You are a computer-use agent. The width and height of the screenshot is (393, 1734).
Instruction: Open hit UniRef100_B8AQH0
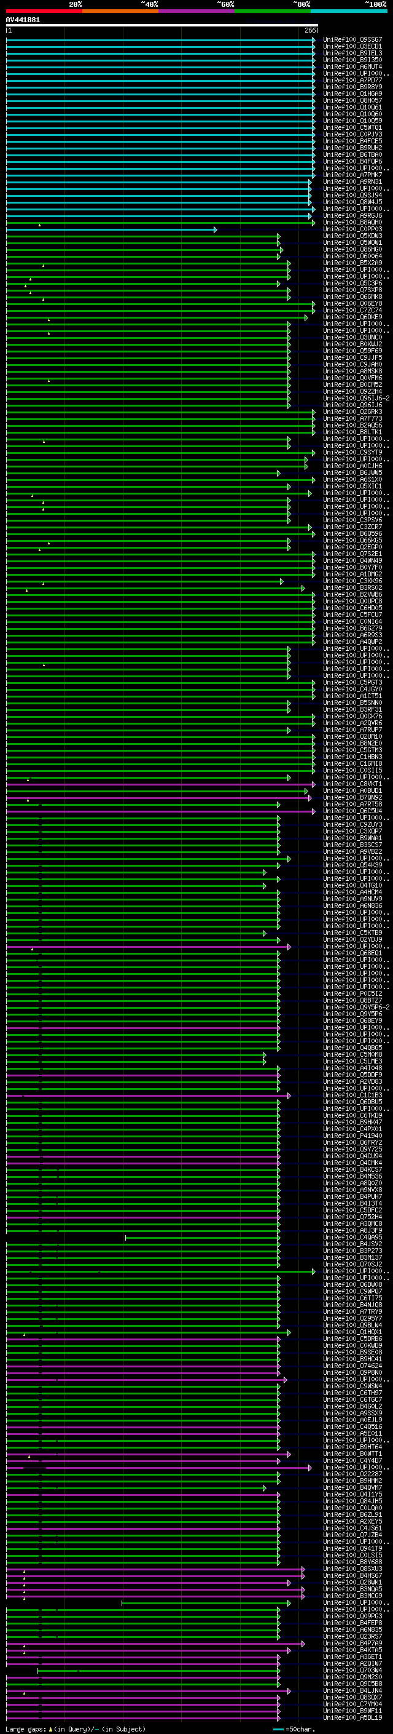point(352,222)
